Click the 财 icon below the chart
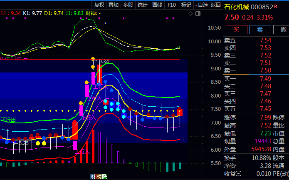Viewport: 289px width, 180px height. tap(93, 176)
